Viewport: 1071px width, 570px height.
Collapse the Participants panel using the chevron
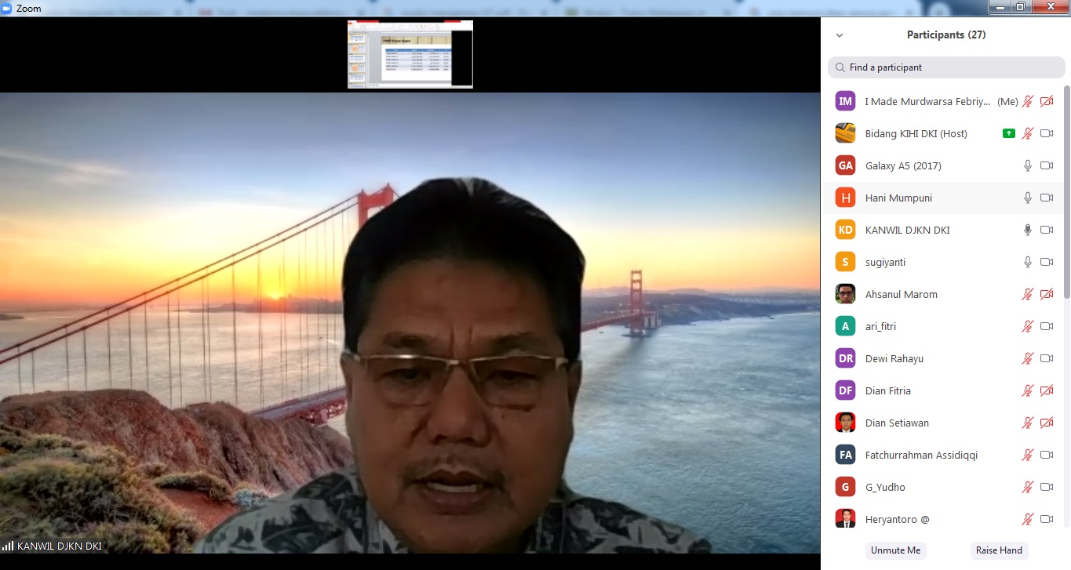(x=840, y=35)
